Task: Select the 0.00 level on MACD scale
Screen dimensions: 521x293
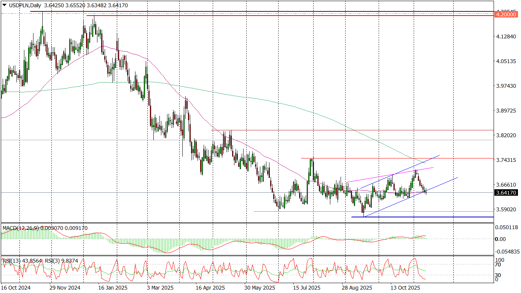Action: (500, 239)
